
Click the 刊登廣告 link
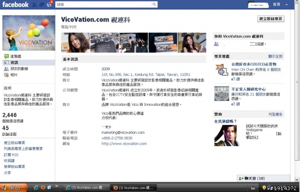pos(275,114)
